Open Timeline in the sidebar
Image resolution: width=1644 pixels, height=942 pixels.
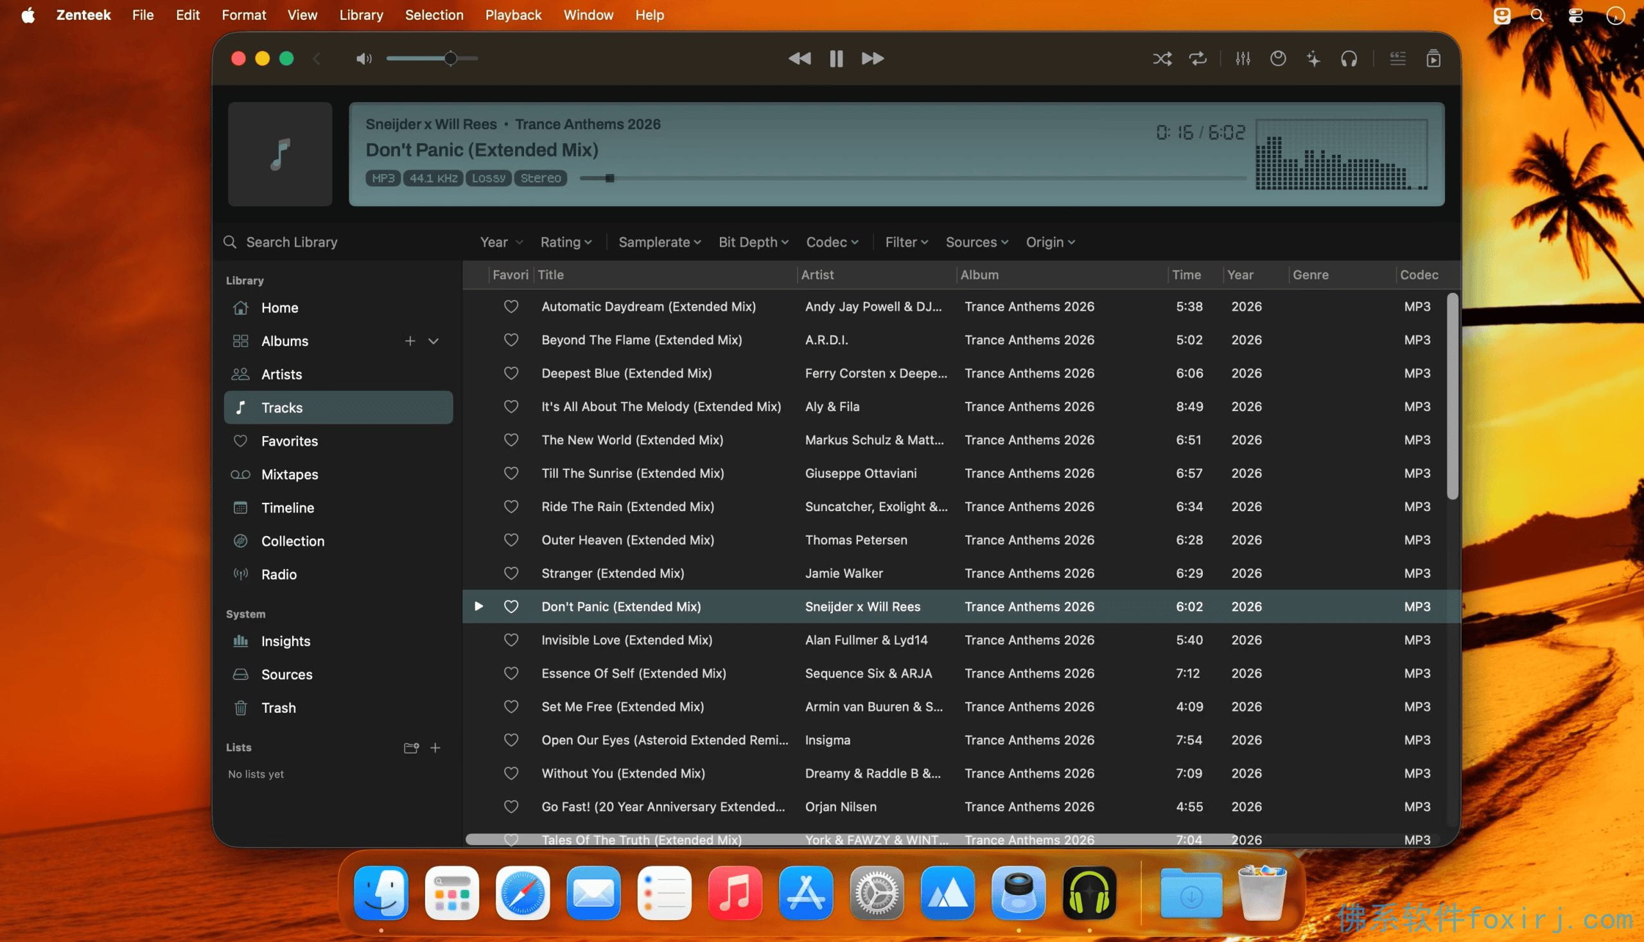coord(338,508)
